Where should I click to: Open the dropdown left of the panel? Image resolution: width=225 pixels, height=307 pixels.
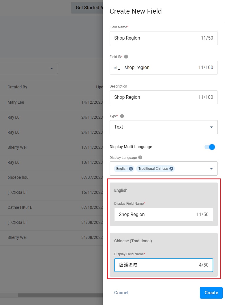click(29, 68)
